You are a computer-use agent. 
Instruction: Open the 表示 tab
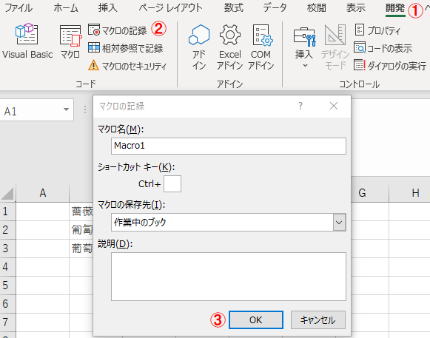(356, 8)
